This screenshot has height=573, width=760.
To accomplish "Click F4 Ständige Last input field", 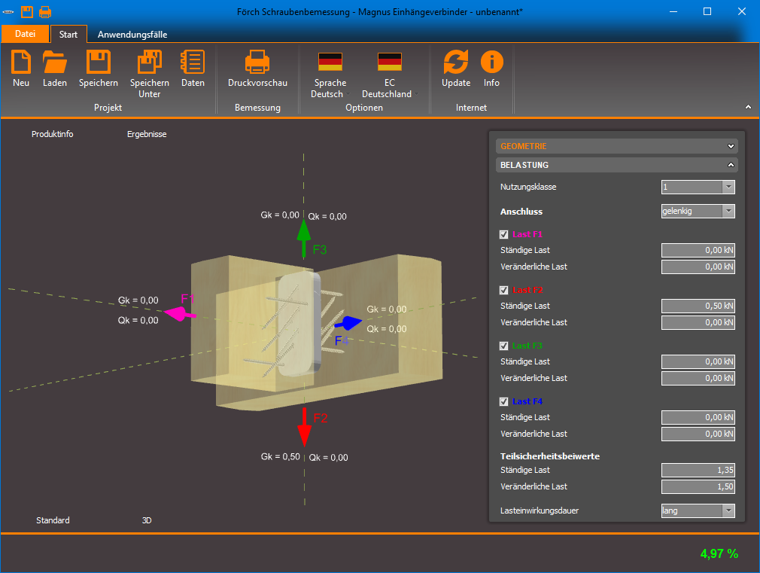I will click(698, 417).
